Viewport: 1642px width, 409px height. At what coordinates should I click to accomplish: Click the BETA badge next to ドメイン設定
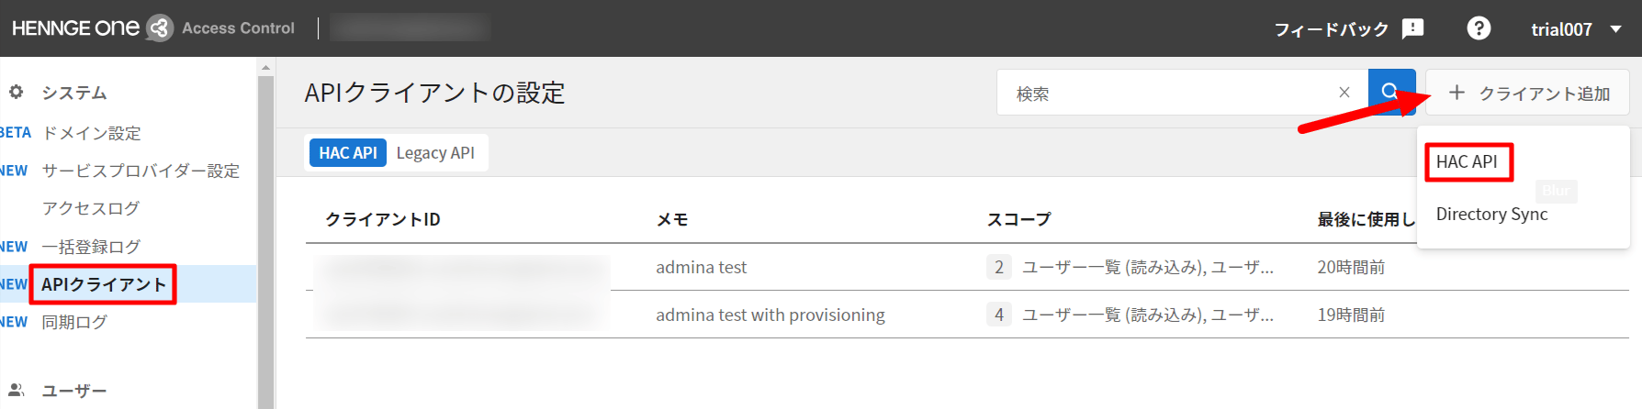pyautogui.click(x=15, y=133)
